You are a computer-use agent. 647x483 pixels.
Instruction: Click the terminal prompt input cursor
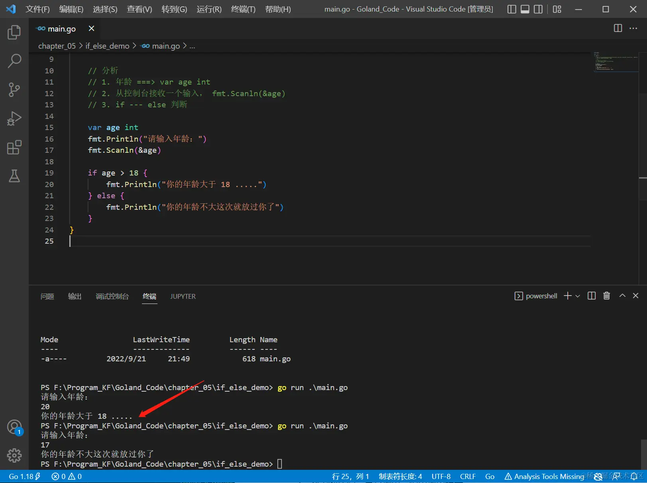point(279,464)
